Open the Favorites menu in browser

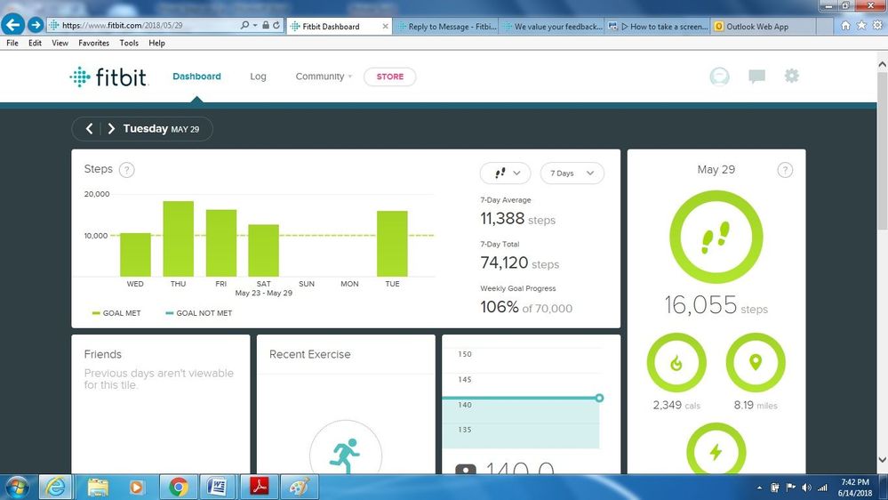(x=93, y=43)
